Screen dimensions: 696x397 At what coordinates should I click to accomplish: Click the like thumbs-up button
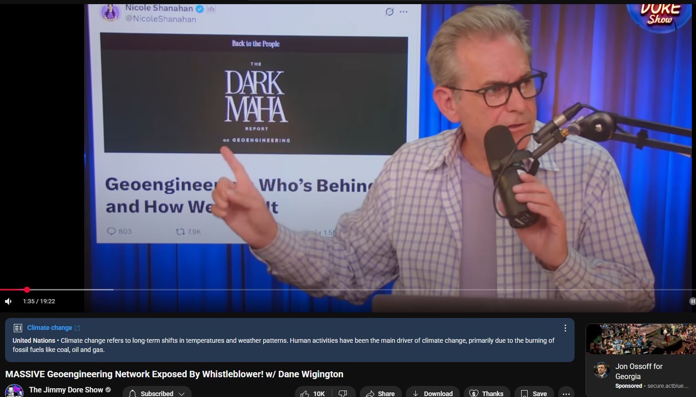(x=313, y=393)
